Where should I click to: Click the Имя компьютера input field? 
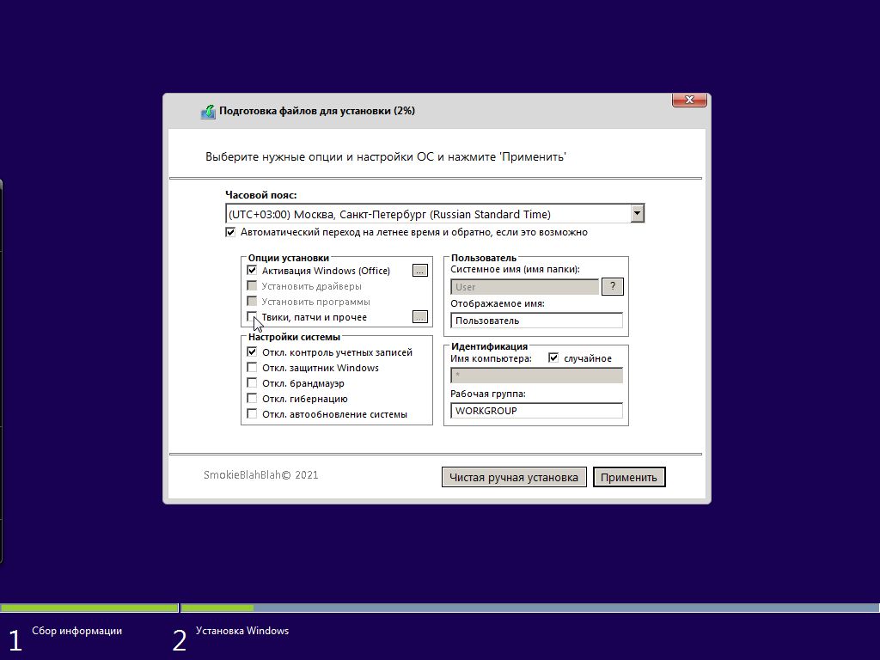click(x=536, y=375)
